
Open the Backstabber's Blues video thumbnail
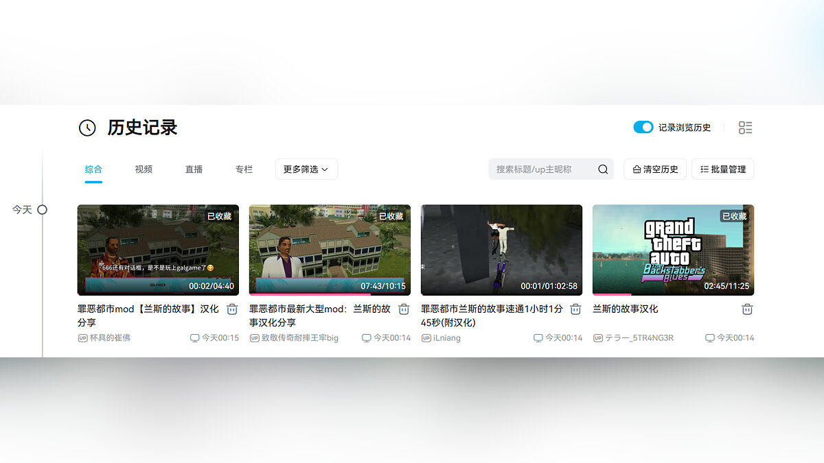(673, 250)
